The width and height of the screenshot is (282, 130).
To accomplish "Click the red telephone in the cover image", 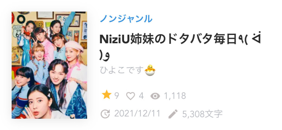I will (x=26, y=31).
